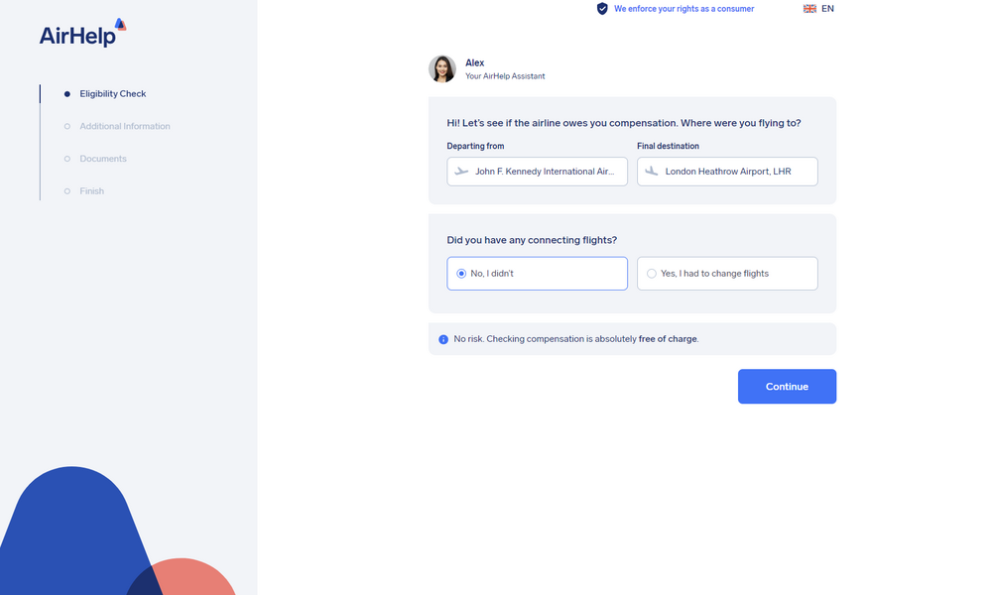Click the Documents step circle marker
Screen dimensions: 992x595
tap(67, 159)
